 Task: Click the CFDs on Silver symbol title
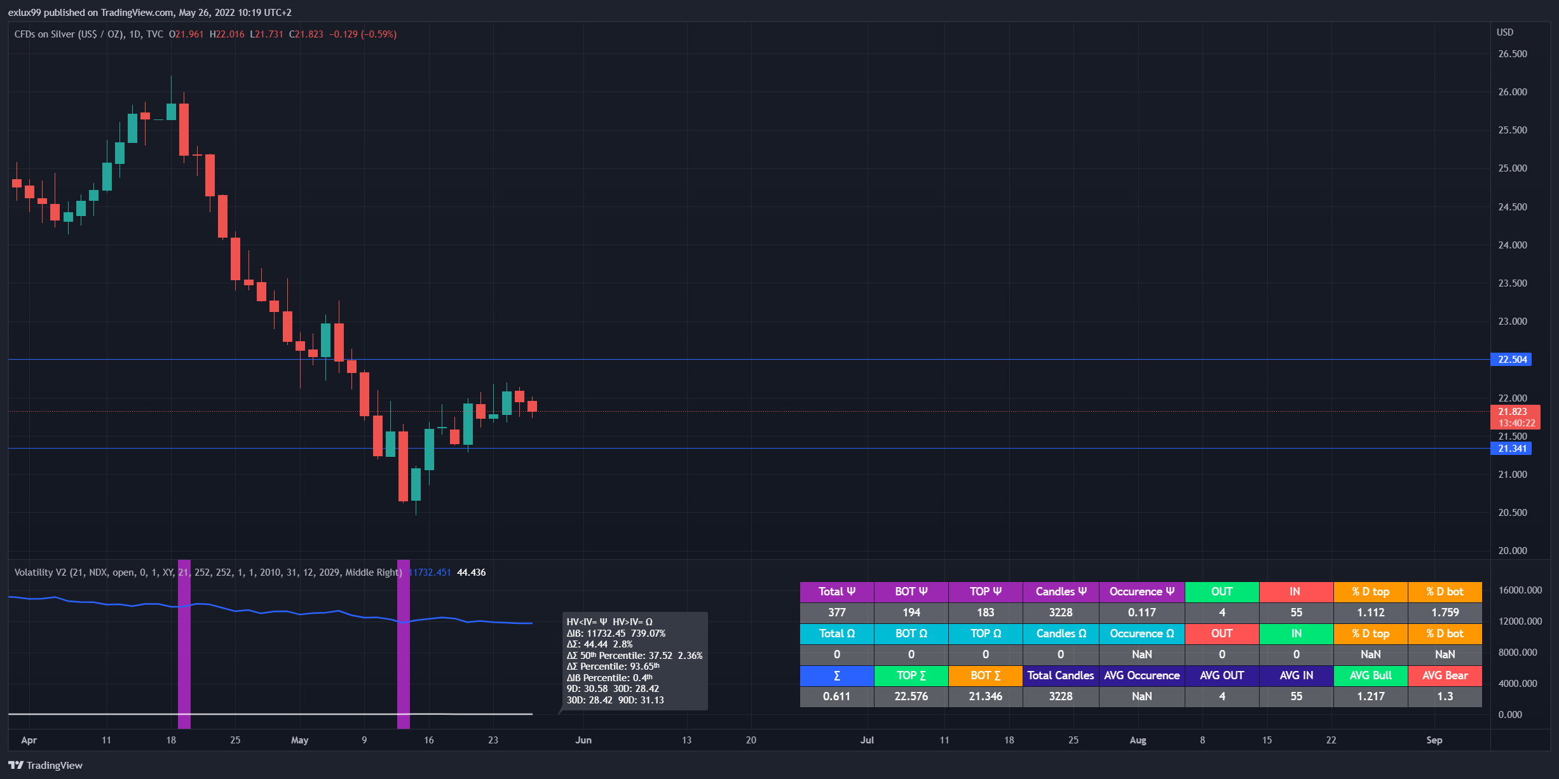pos(88,34)
